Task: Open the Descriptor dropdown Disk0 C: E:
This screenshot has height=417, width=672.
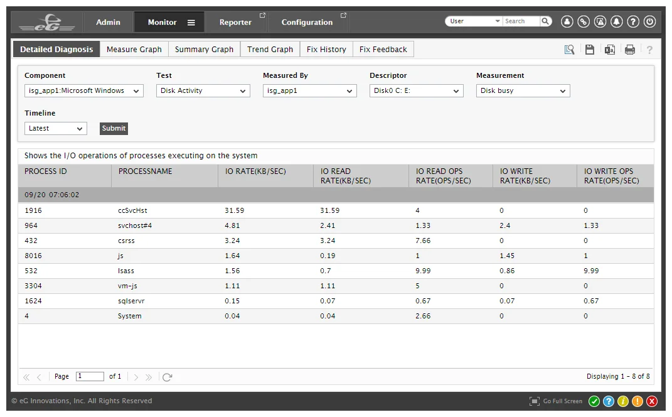Action: click(417, 91)
